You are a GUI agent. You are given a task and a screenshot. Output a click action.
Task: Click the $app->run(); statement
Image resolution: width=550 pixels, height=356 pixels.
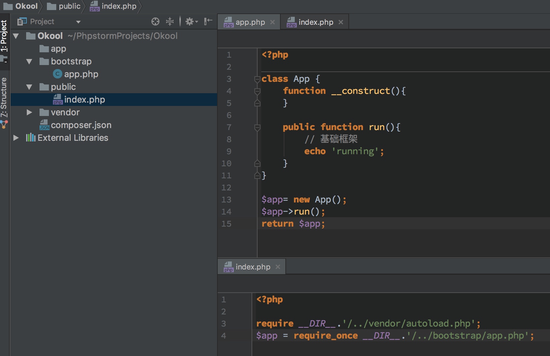click(x=293, y=212)
